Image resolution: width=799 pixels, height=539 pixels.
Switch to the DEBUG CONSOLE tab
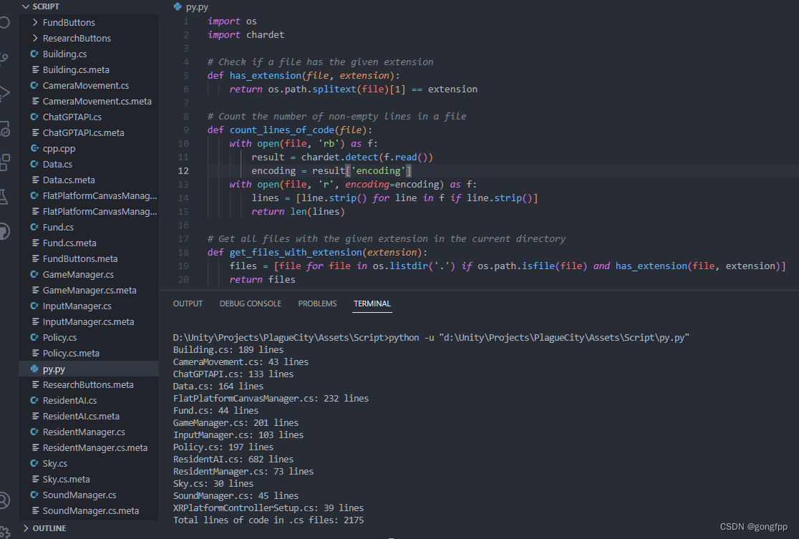click(x=250, y=303)
